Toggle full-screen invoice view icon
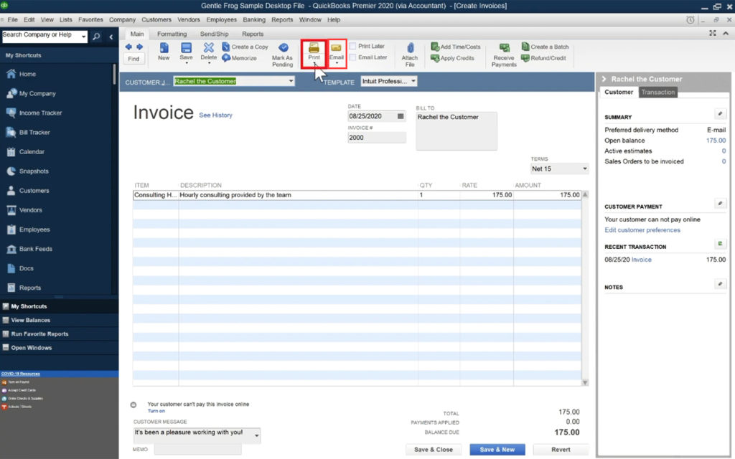The width and height of the screenshot is (735, 459). coord(713,33)
